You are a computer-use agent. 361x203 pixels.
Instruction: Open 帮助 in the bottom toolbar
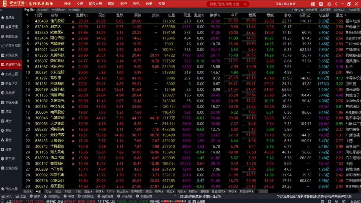(69, 196)
